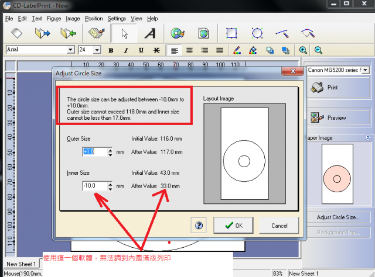Click the line color pencil icon
This screenshot has height=277, width=375.
[237, 50]
